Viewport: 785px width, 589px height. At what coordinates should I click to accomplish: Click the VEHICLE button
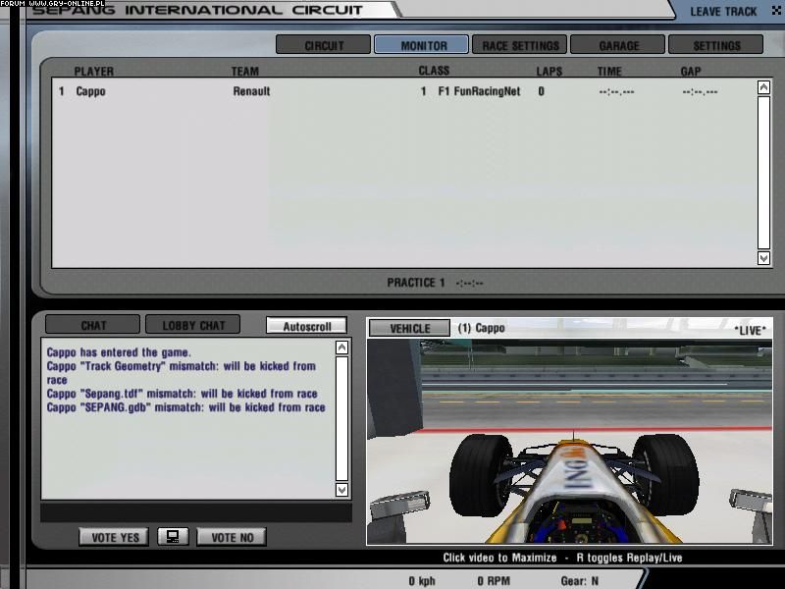click(409, 328)
